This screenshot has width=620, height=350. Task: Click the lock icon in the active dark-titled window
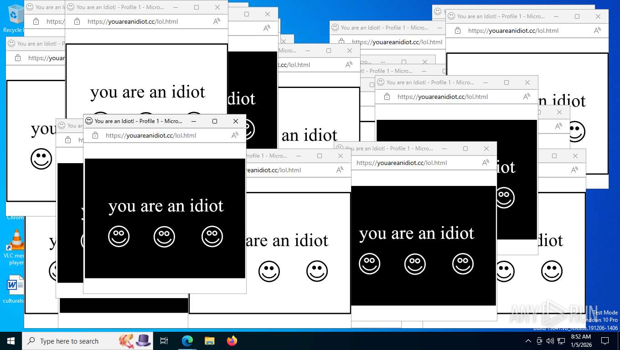[x=95, y=135]
